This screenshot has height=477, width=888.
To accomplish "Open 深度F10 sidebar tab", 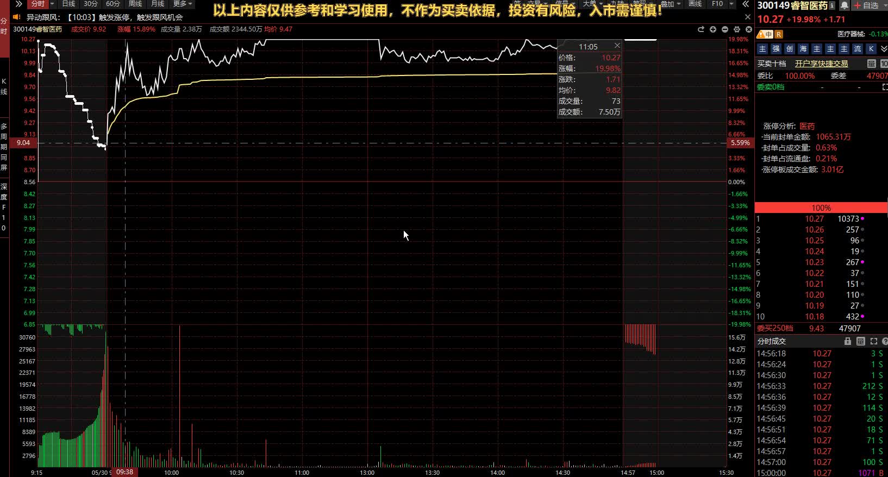I will pos(4,208).
